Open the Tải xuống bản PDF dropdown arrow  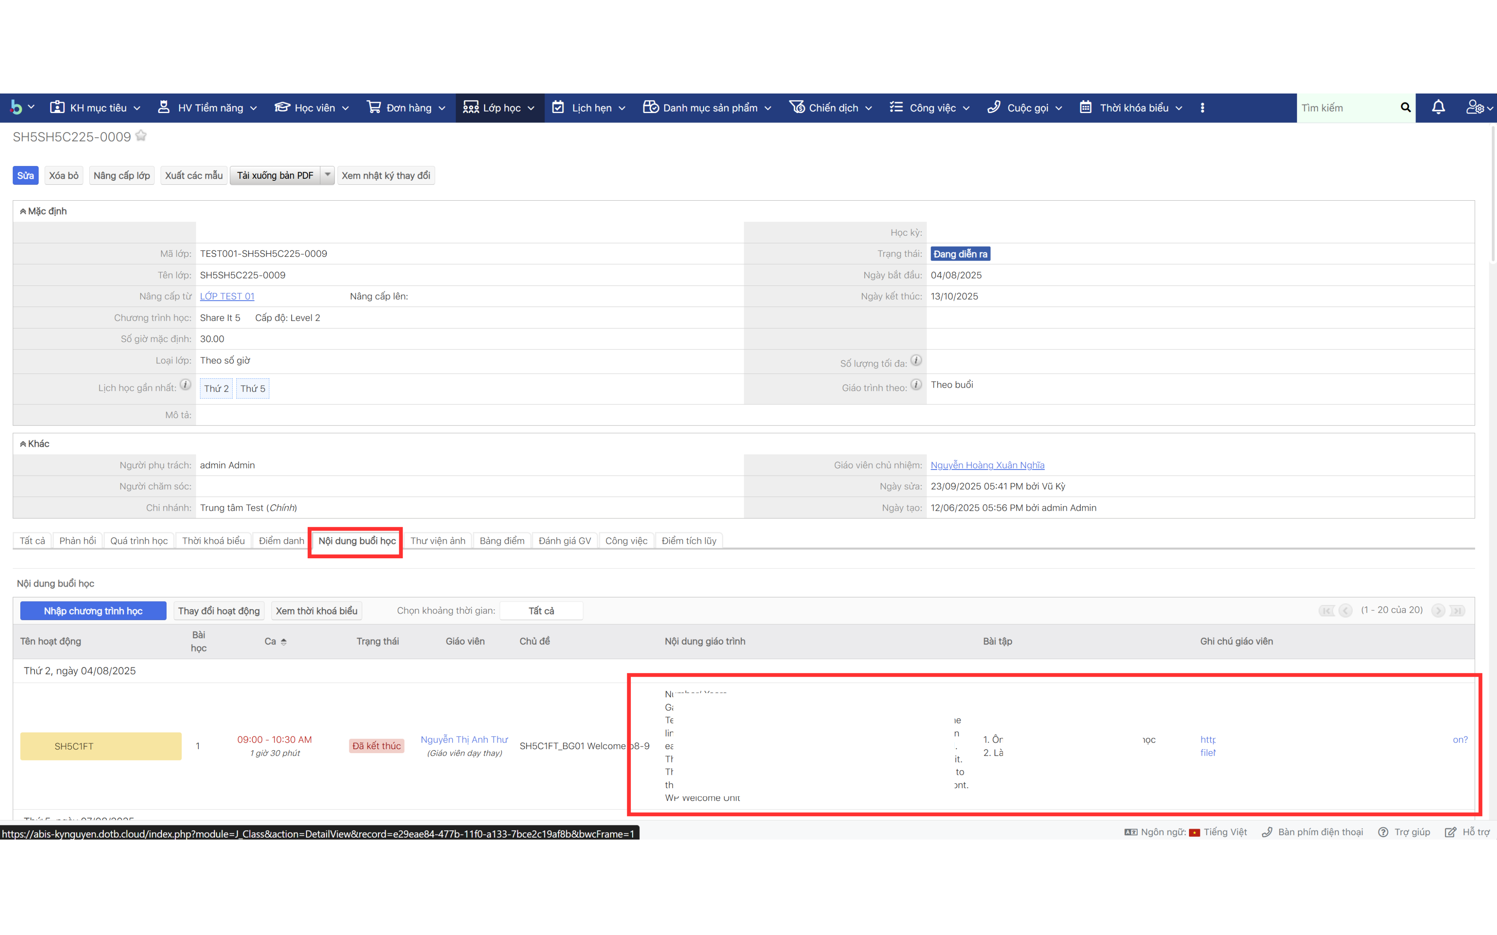click(x=328, y=175)
